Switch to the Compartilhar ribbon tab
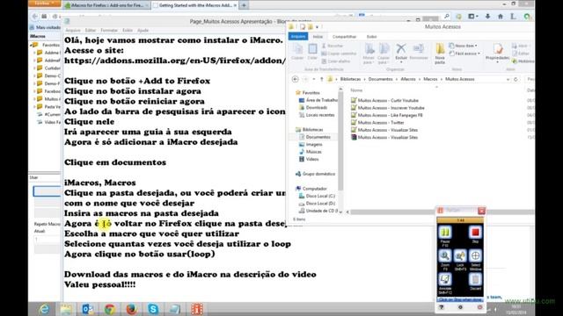 (344, 37)
